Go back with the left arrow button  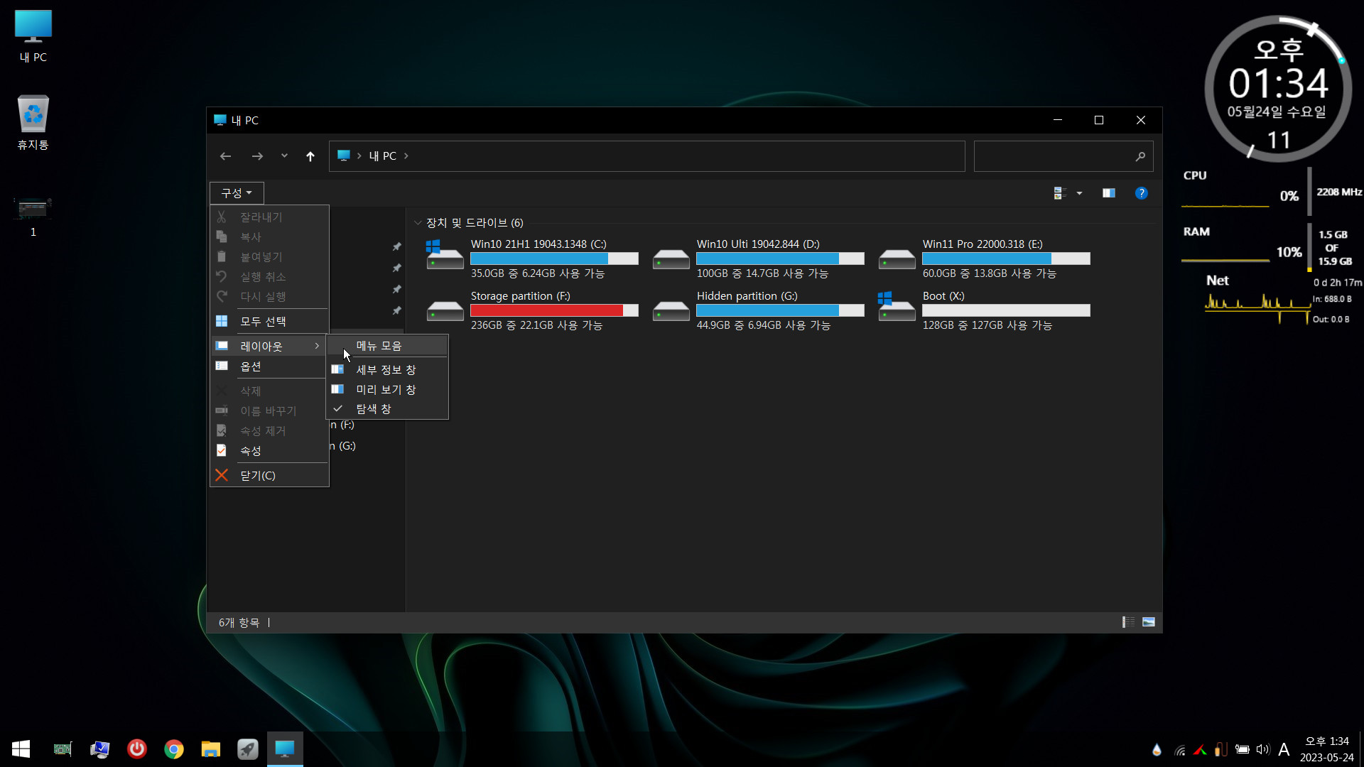[225, 156]
